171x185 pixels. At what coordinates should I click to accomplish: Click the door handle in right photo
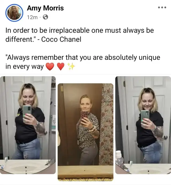165,137
